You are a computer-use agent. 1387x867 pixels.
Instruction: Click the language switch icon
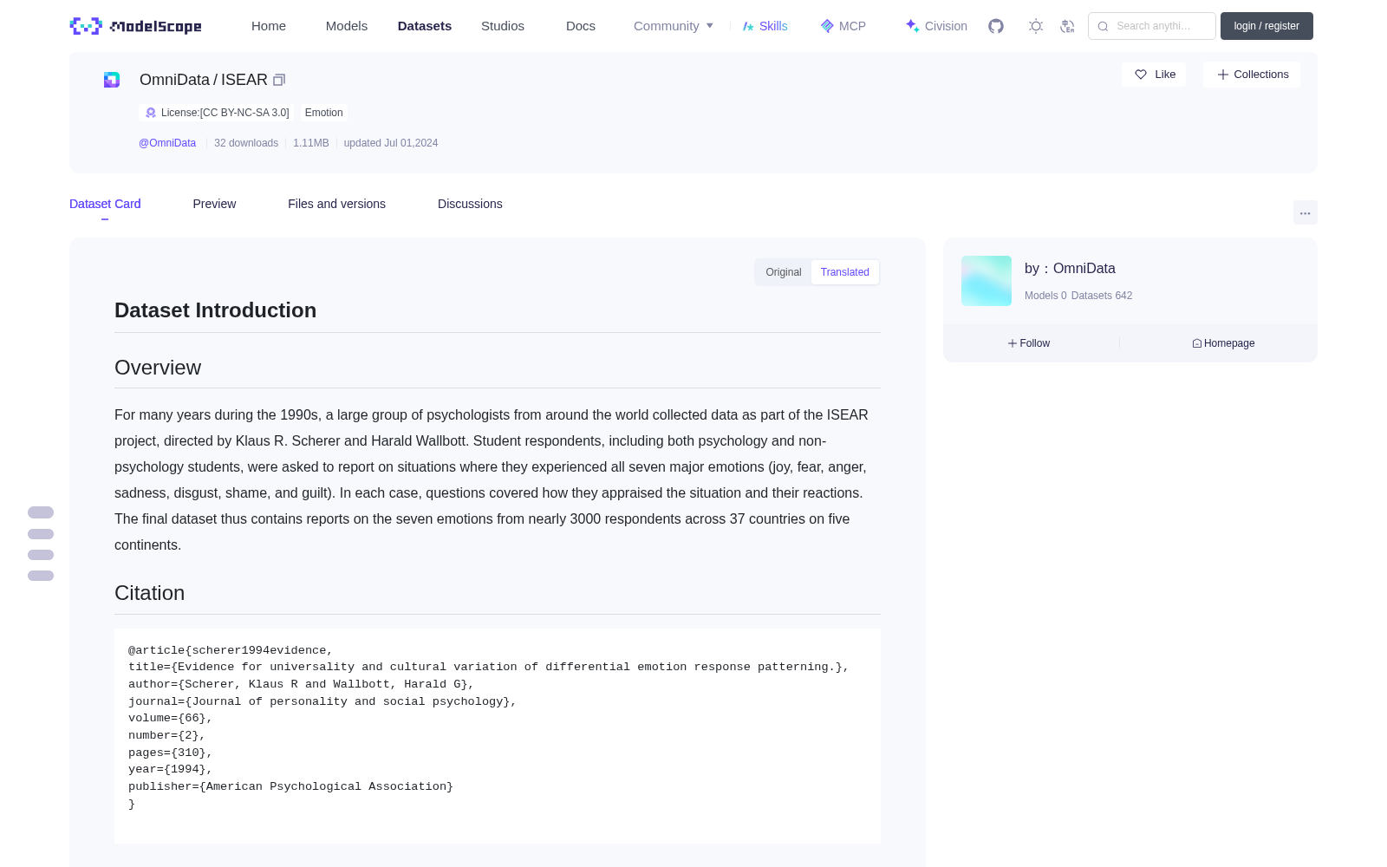[1067, 26]
